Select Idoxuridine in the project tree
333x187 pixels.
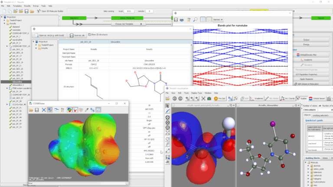[x=18, y=82]
